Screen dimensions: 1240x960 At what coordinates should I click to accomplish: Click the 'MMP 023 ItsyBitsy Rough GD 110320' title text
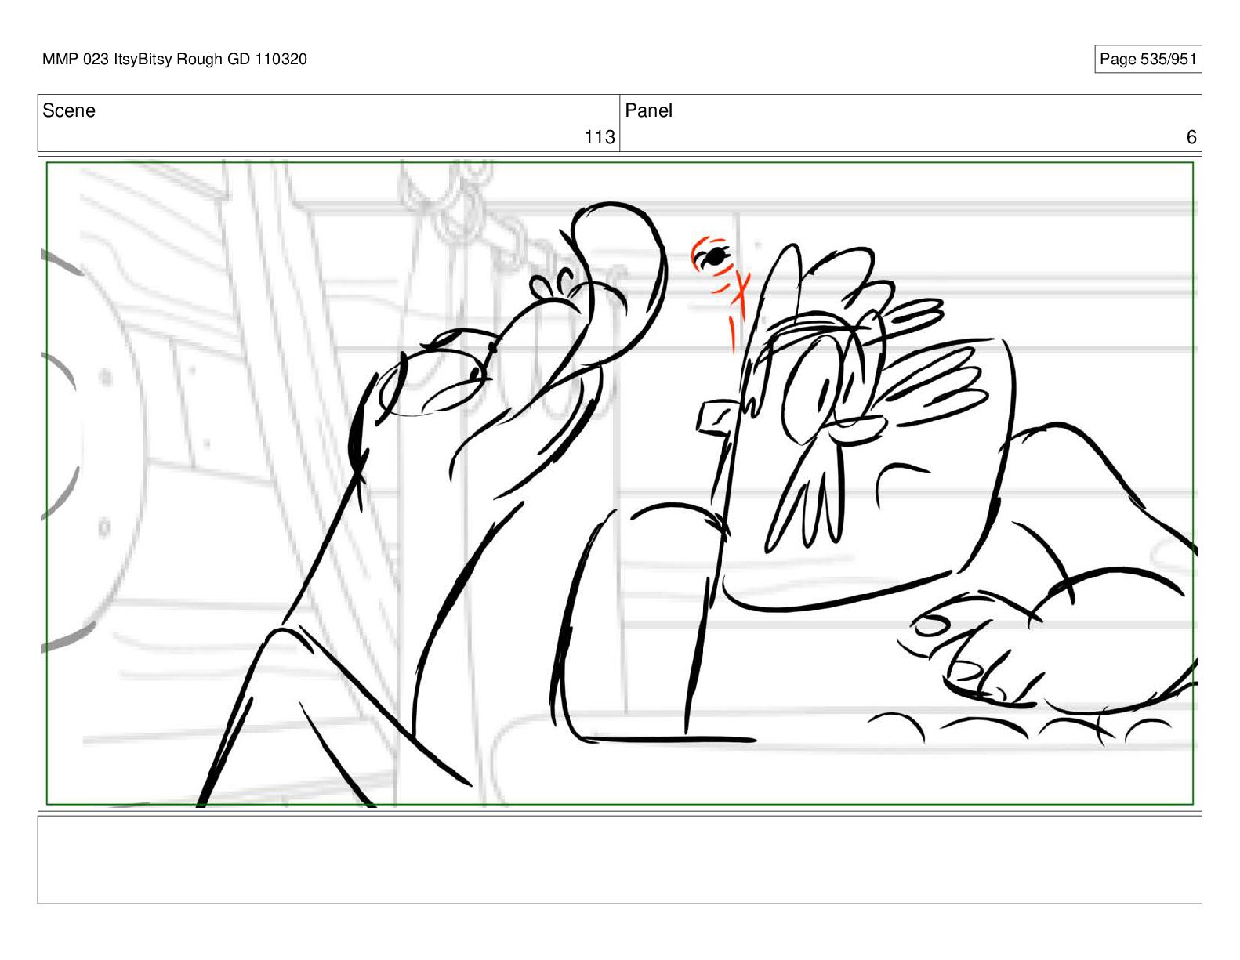point(175,59)
